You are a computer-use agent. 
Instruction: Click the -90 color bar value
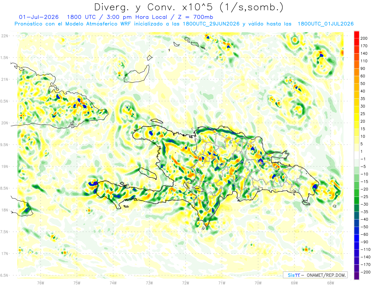tap(364, 242)
